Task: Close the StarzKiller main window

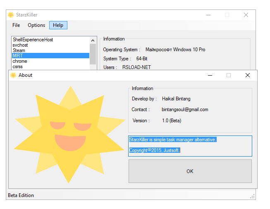Action: 246,15
